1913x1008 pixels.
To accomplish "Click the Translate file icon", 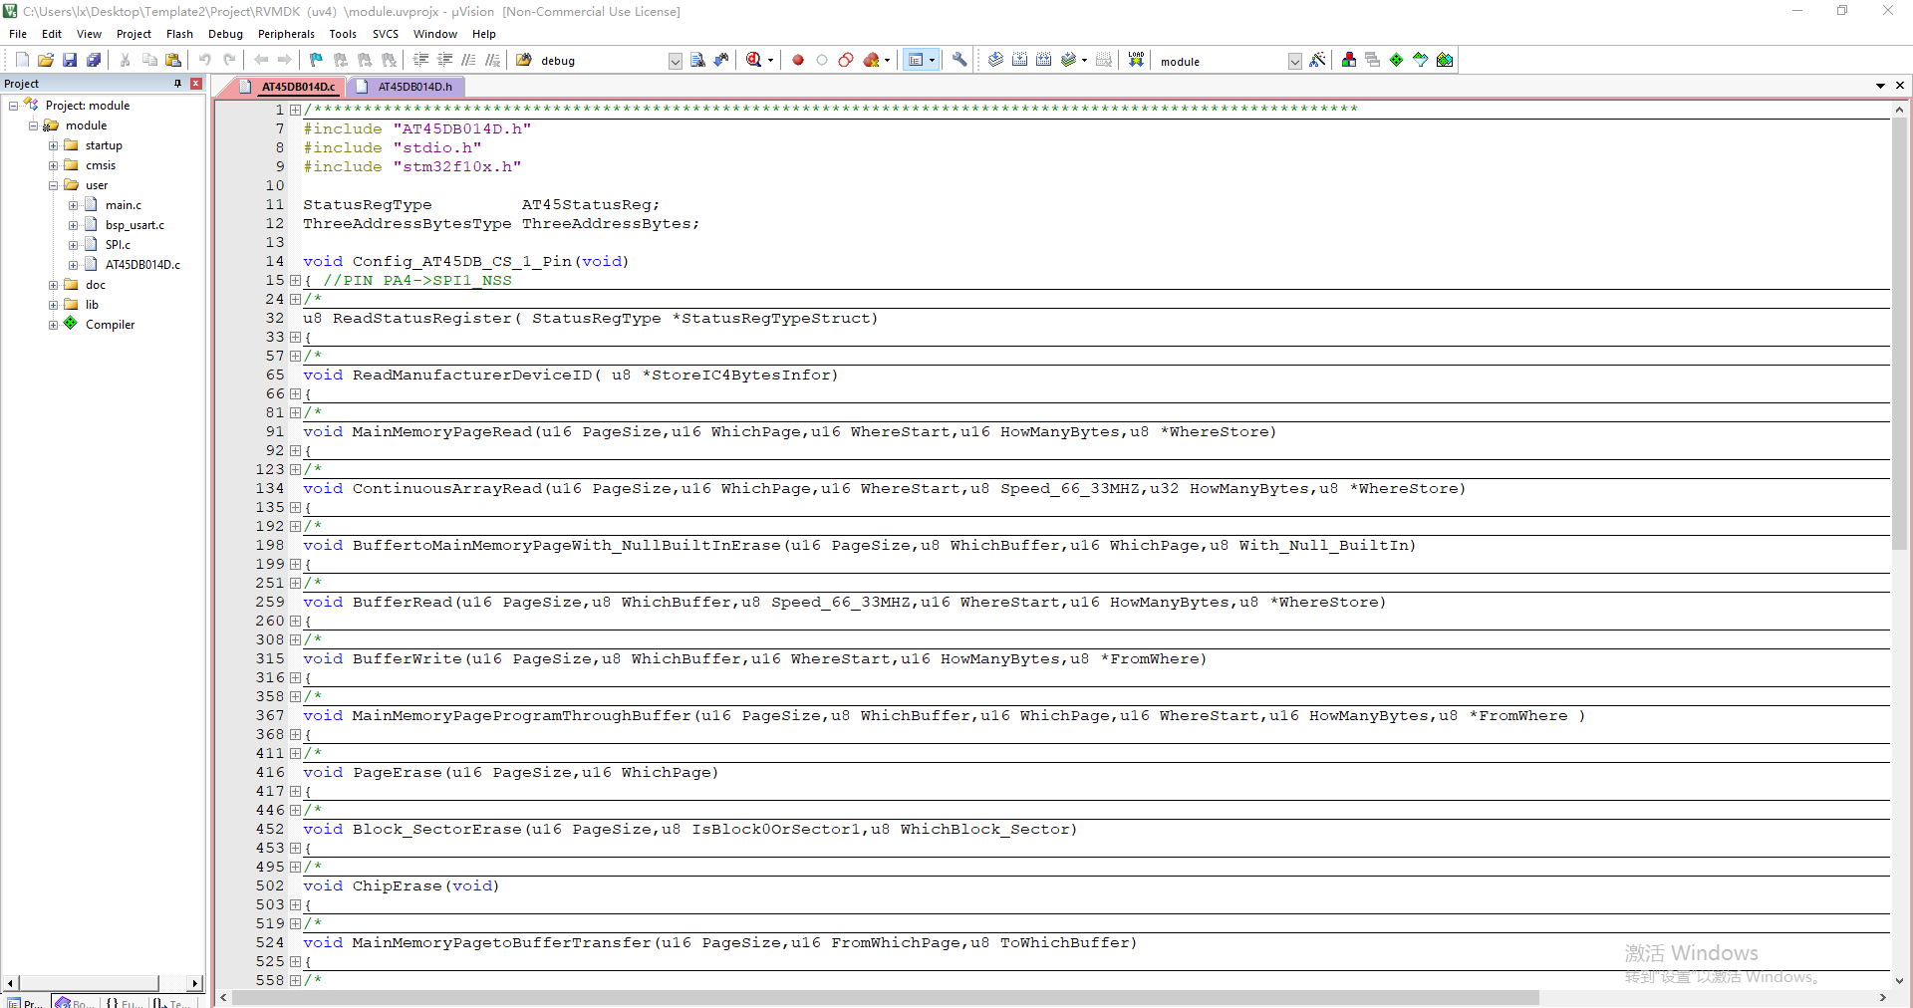I will [995, 60].
